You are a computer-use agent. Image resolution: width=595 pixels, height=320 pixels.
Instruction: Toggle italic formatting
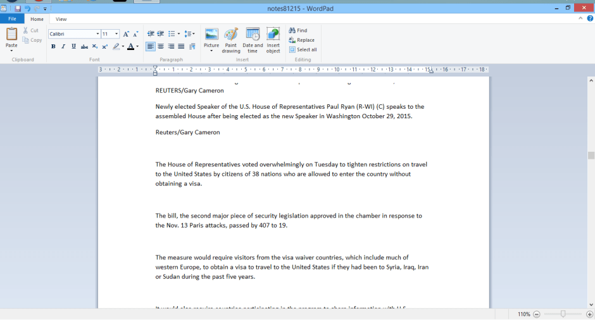point(63,46)
